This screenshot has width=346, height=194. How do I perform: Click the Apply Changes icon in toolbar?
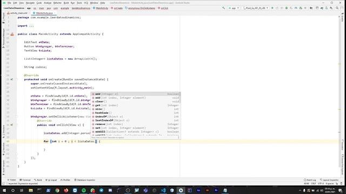277,8
